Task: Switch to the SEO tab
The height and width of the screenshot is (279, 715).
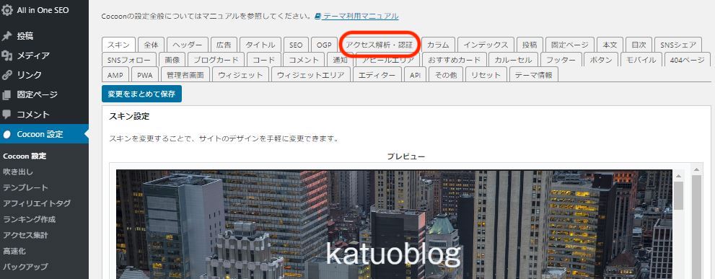Action: click(x=296, y=45)
